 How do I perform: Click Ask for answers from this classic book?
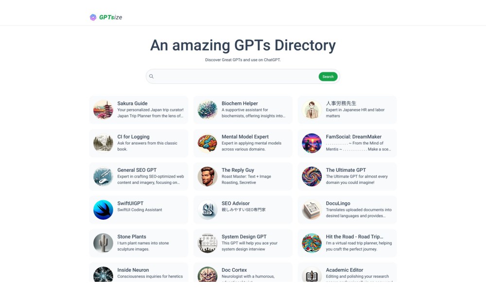147,146
